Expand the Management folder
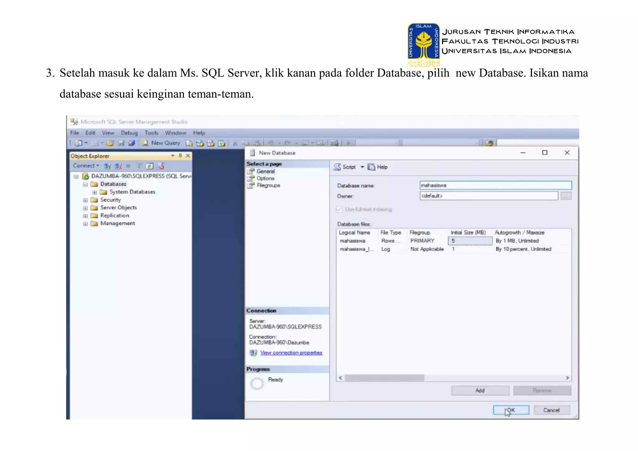This screenshot has width=638, height=451. click(x=85, y=224)
